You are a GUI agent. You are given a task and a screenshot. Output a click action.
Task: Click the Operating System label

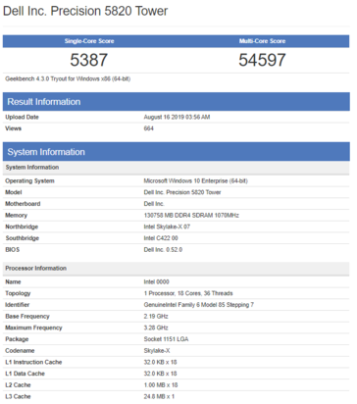click(29, 181)
